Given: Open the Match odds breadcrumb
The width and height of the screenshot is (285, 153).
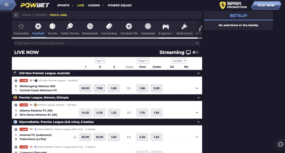Looking at the screenshot, I should point(58,15).
